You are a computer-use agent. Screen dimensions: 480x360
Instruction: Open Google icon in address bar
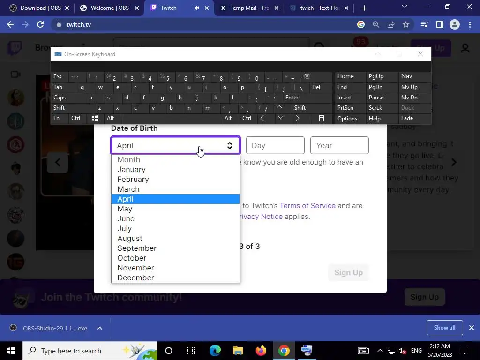pyautogui.click(x=361, y=24)
